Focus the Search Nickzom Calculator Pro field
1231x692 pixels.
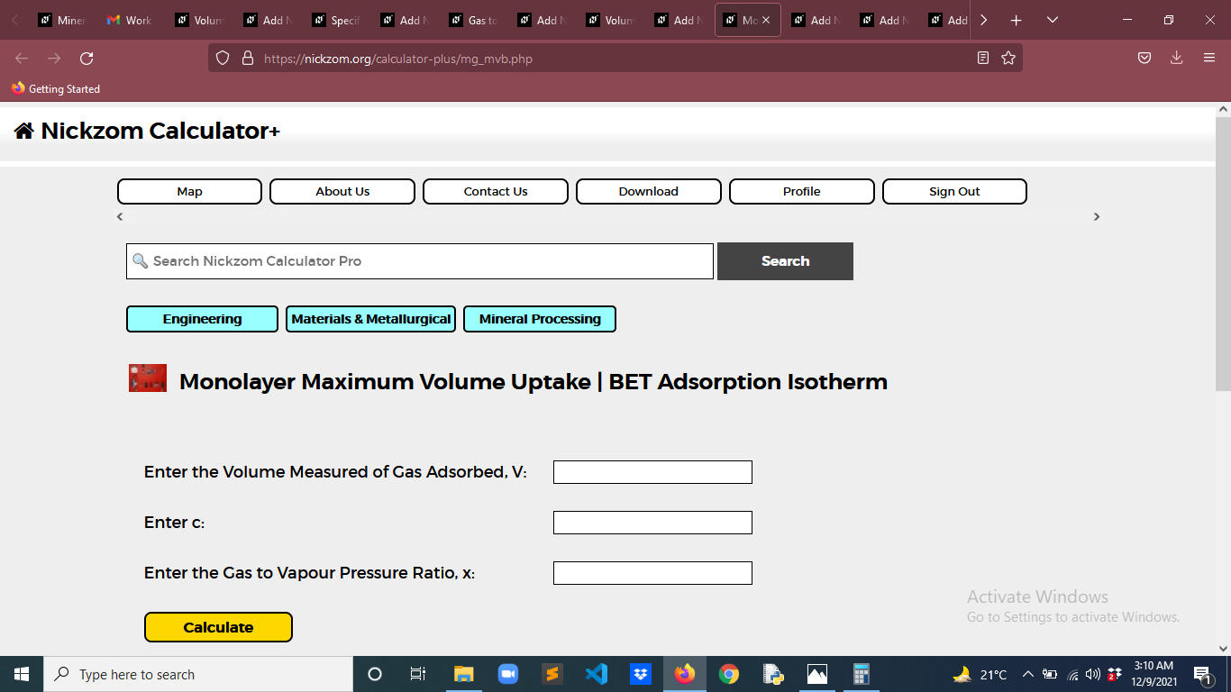click(420, 261)
